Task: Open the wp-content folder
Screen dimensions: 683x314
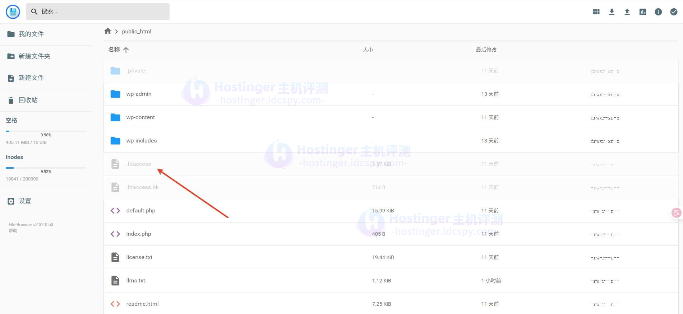Action: click(x=140, y=117)
